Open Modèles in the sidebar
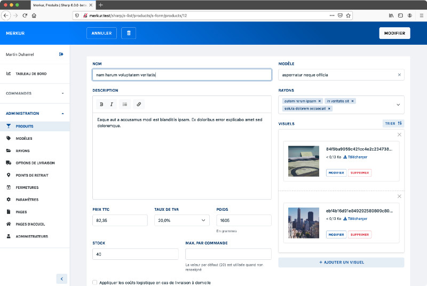This screenshot has height=286, width=427. pyautogui.click(x=24, y=138)
